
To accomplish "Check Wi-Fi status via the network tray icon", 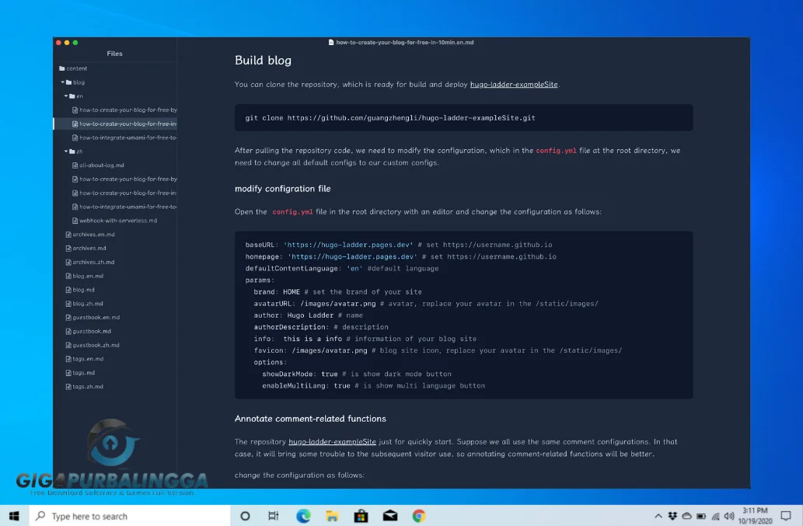I will coord(715,515).
